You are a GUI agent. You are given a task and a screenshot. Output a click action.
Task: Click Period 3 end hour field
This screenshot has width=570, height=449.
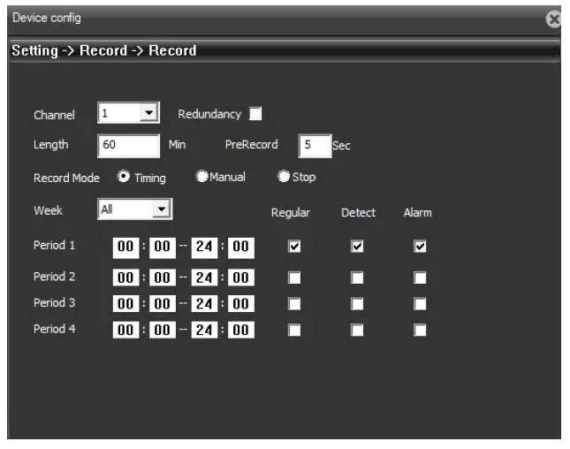pyautogui.click(x=204, y=304)
